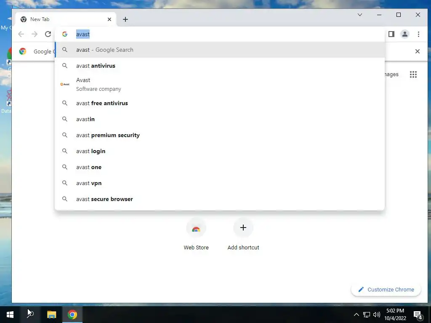Click the address bar containing avast

pos(220,34)
